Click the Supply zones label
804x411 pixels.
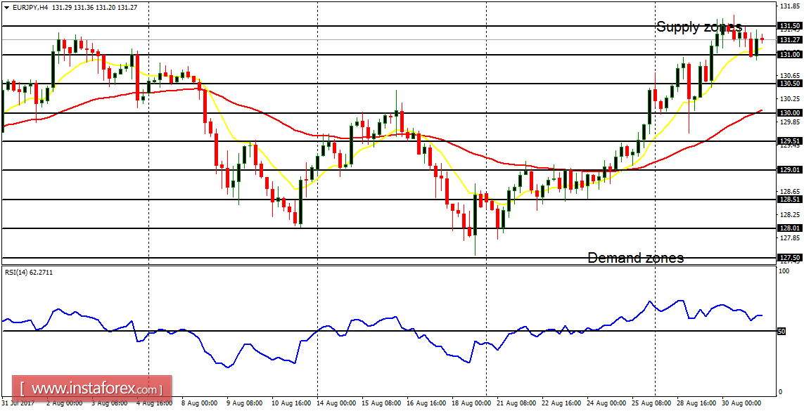pos(698,28)
